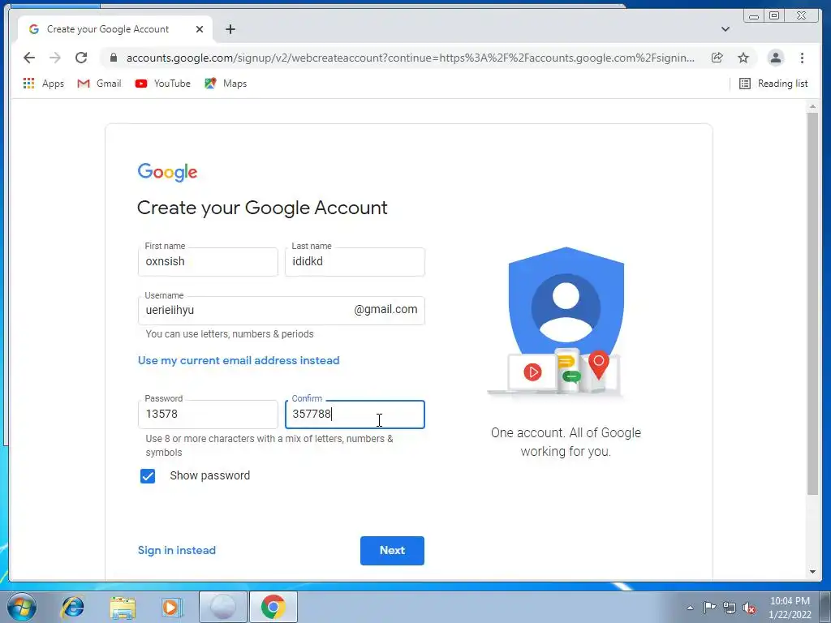The height and width of the screenshot is (623, 831).
Task: Open a new tab with the plus button
Action: (230, 29)
